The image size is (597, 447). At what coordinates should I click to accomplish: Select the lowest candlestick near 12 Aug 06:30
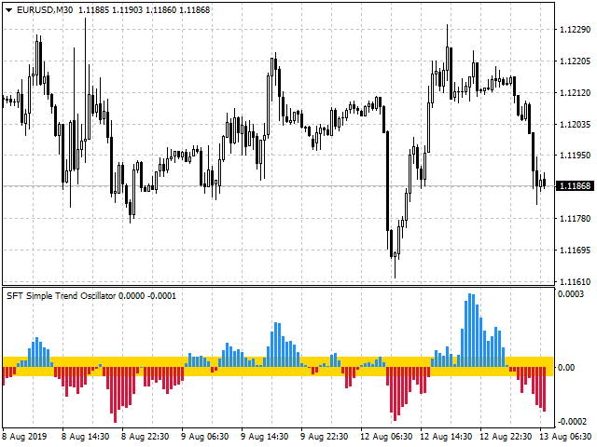(x=395, y=264)
